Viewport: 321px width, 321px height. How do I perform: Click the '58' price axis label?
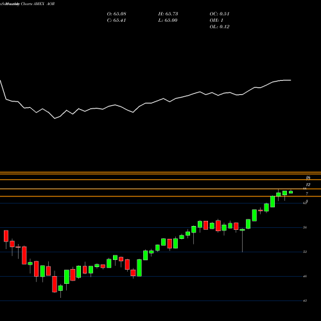pyautogui.click(x=305, y=227)
